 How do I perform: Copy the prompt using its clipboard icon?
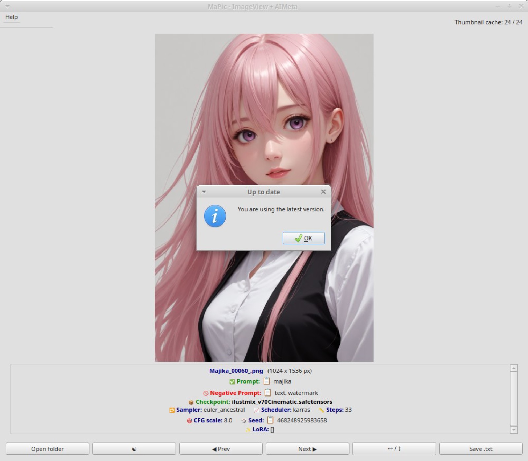click(266, 382)
